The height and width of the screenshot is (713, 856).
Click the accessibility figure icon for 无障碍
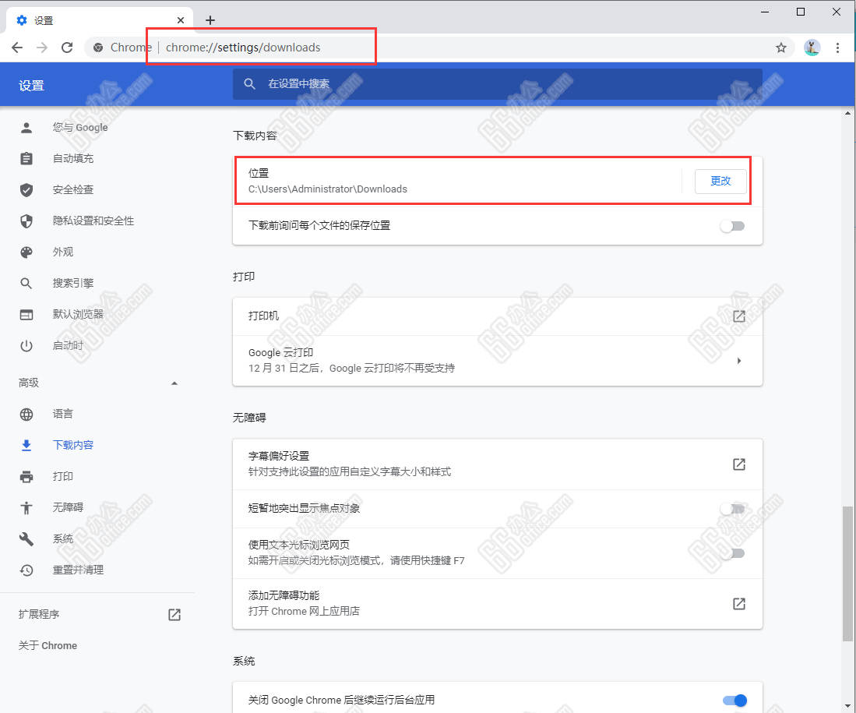pos(26,507)
